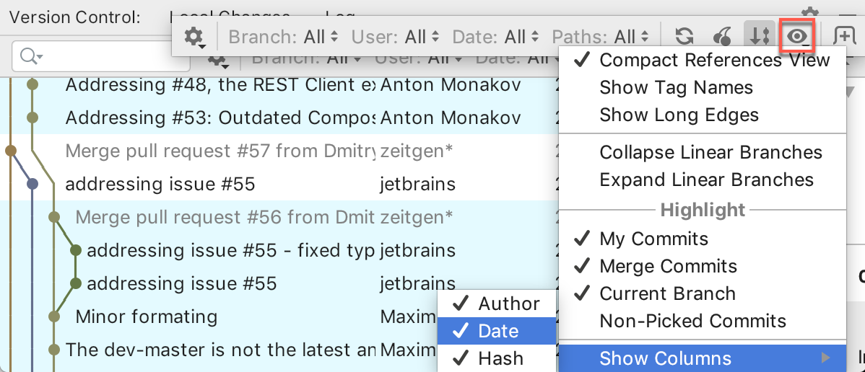This screenshot has width=865, height=372.
Task: Expand Show Columns via its arrow
Action: click(825, 358)
